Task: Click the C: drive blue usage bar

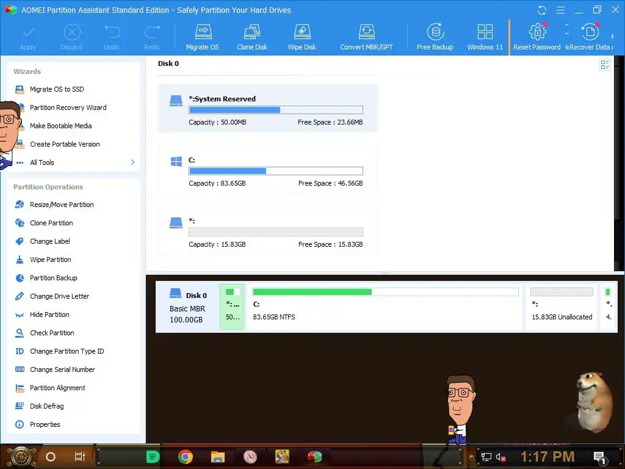Action: coord(276,171)
